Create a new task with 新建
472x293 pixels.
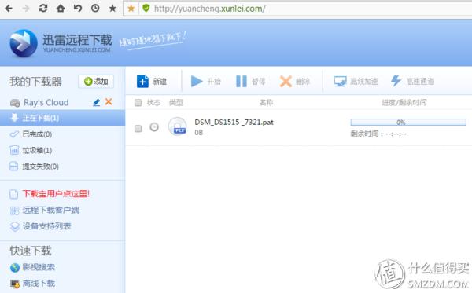pyautogui.click(x=151, y=82)
